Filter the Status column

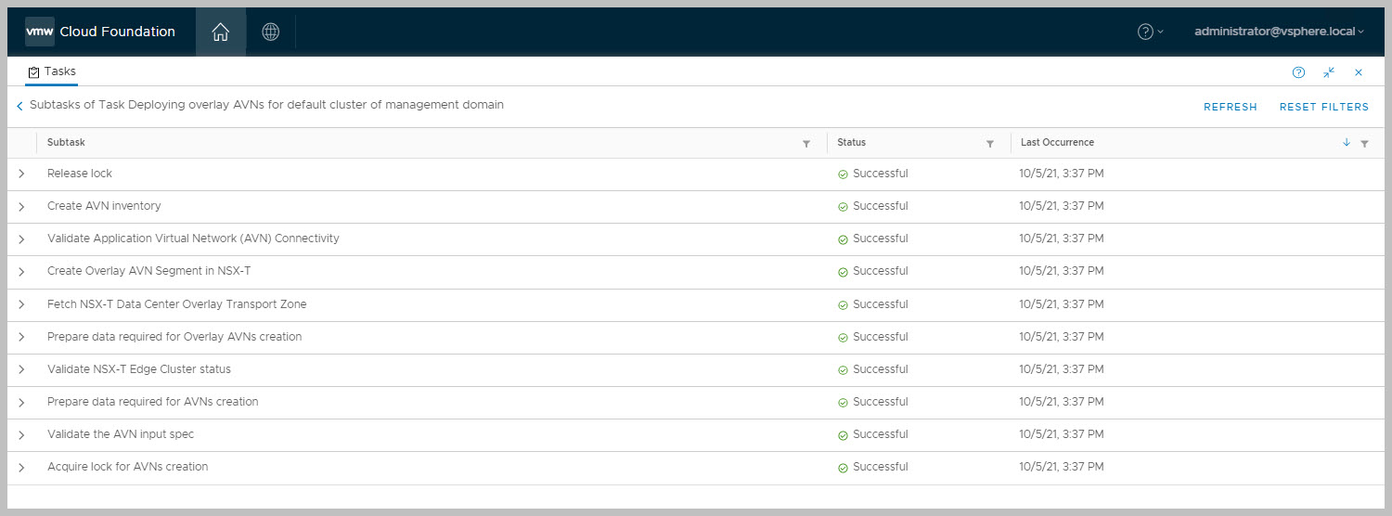990,144
